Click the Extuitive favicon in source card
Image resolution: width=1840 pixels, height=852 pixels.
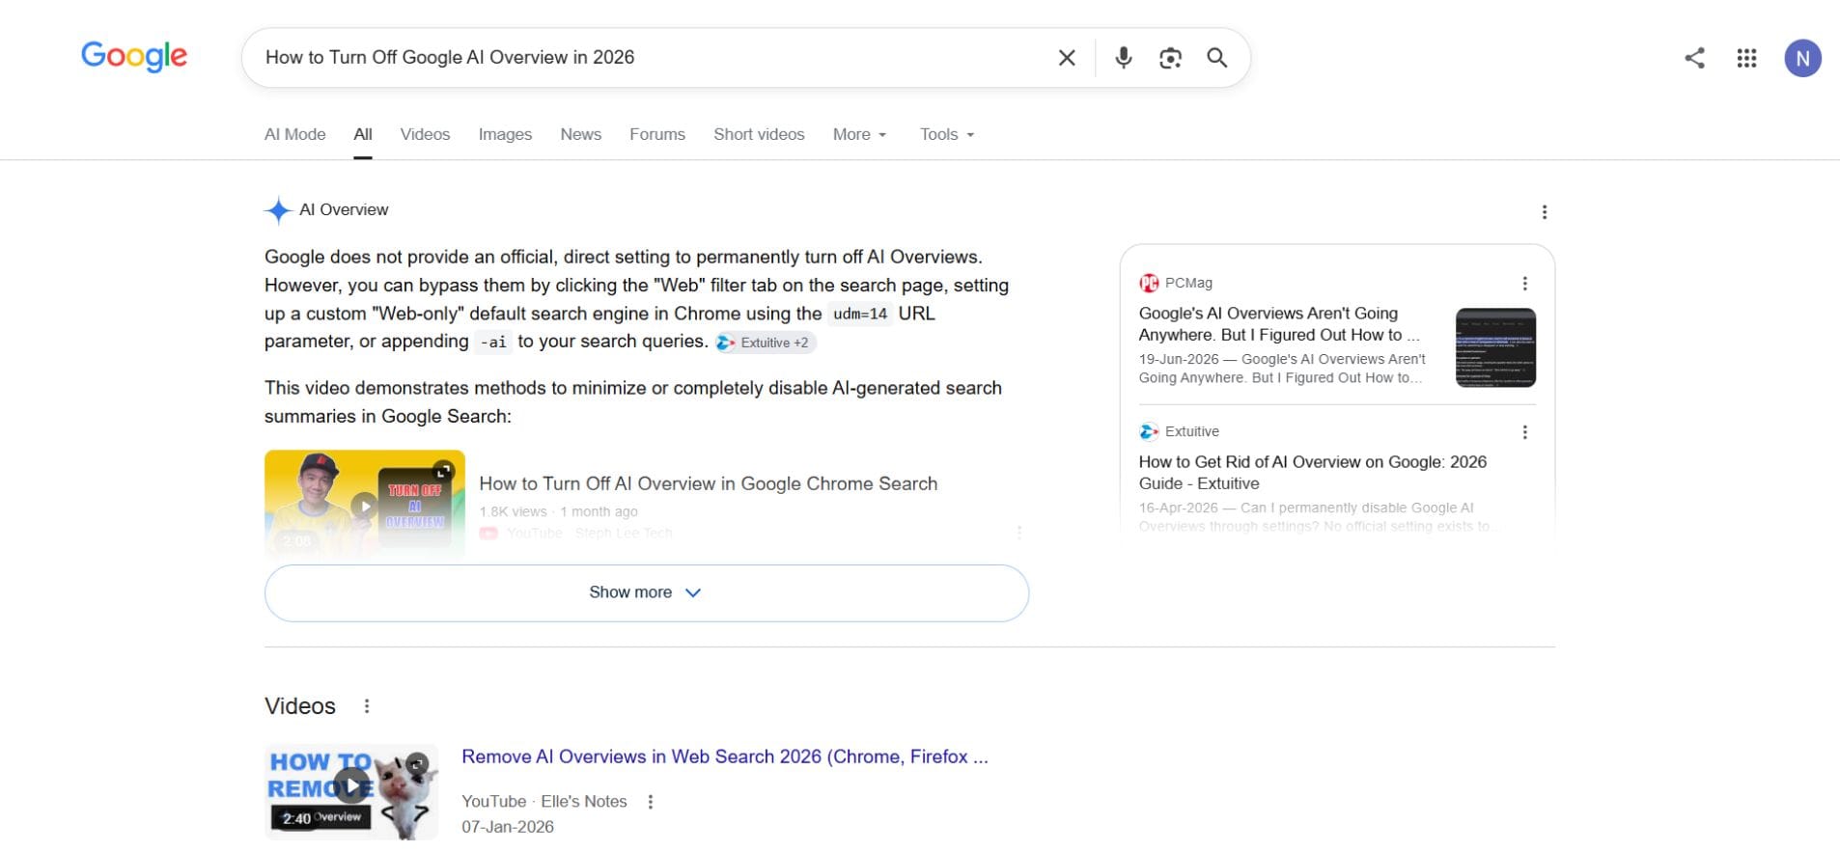click(1149, 431)
